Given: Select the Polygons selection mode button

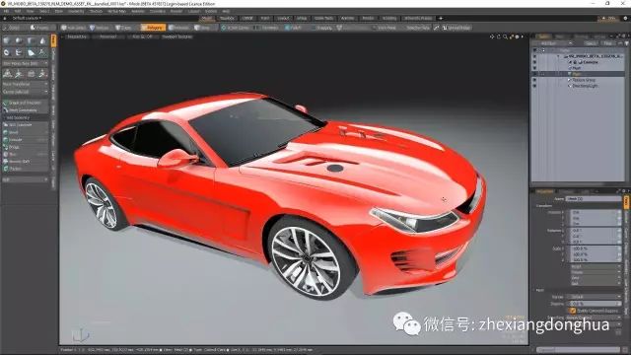Looking at the screenshot, I should point(153,28).
